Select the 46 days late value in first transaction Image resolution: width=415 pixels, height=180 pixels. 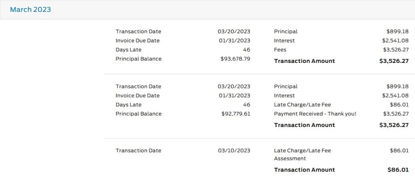(246, 50)
